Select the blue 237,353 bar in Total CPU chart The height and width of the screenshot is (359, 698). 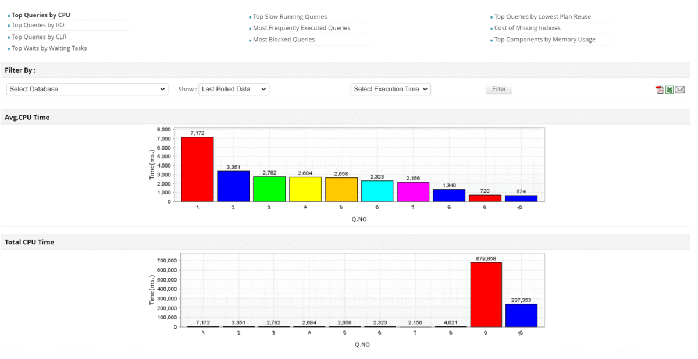[x=521, y=315]
